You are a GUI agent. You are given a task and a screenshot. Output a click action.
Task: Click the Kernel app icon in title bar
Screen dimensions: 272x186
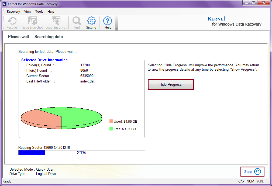(x=4, y=4)
